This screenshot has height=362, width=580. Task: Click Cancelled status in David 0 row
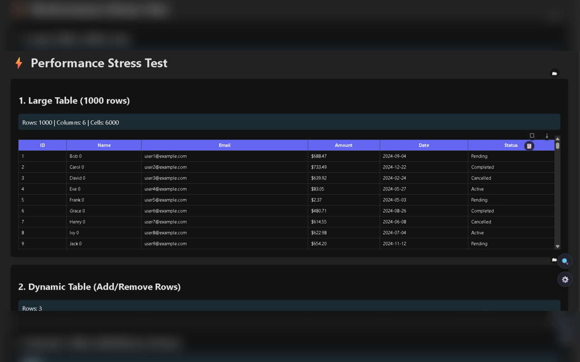(x=511, y=178)
